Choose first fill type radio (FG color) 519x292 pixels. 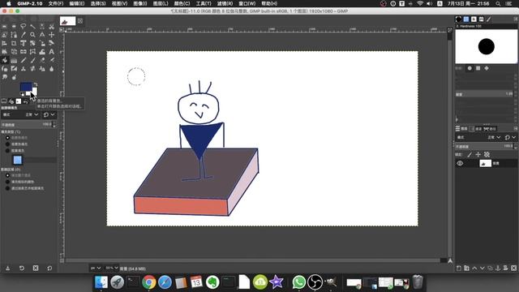click(x=7, y=138)
